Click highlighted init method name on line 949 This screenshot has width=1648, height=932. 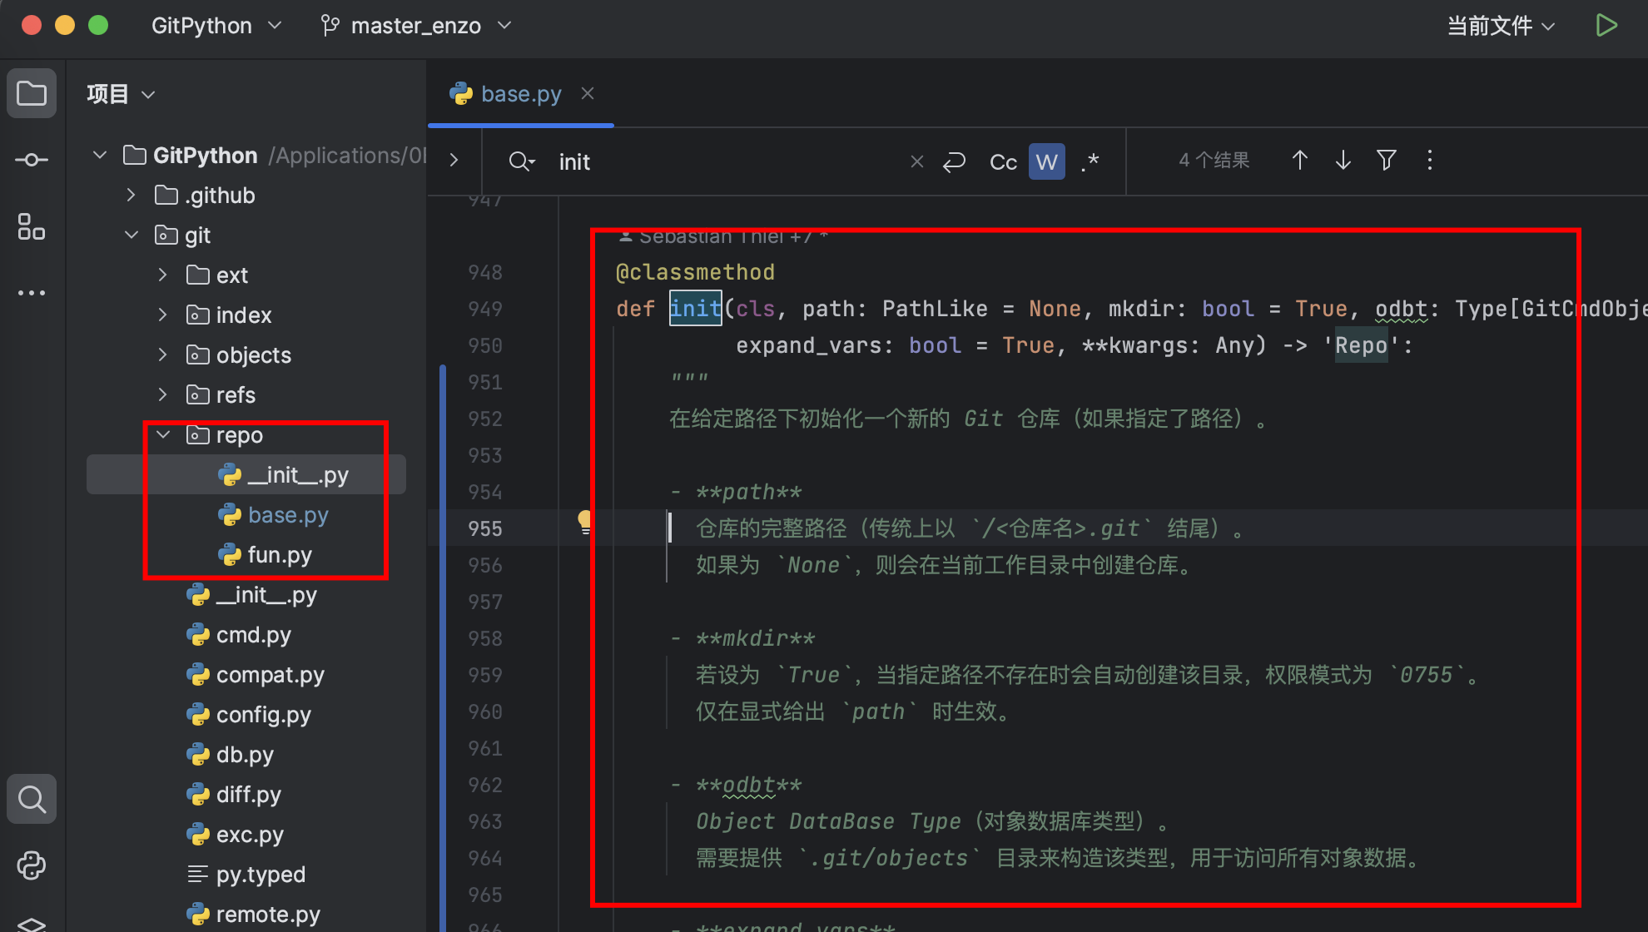(695, 309)
